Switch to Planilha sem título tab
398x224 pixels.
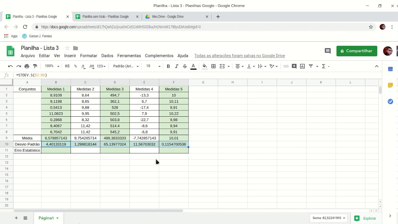pyautogui.click(x=106, y=17)
